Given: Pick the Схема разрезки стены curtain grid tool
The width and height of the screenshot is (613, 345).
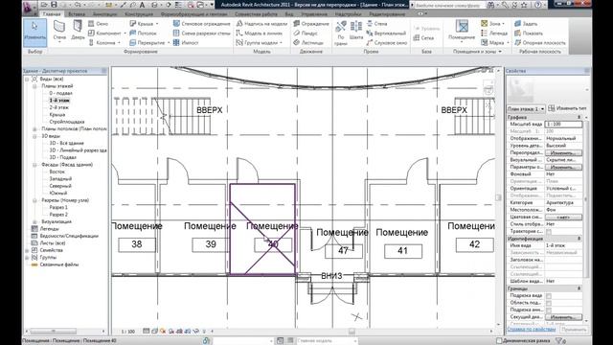Looking at the screenshot, I should [202, 34].
